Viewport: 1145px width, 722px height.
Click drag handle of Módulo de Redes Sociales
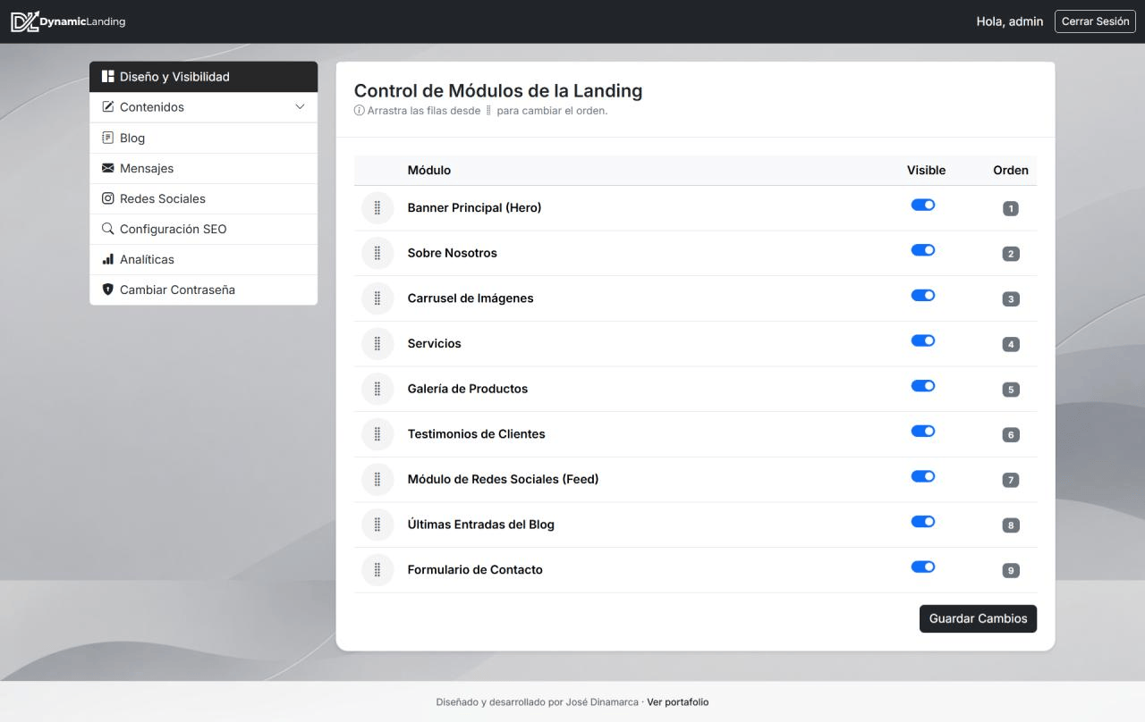point(377,479)
